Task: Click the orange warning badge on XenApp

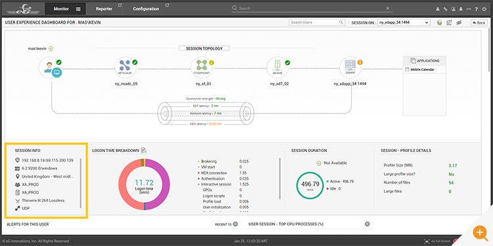Action: click(360, 62)
